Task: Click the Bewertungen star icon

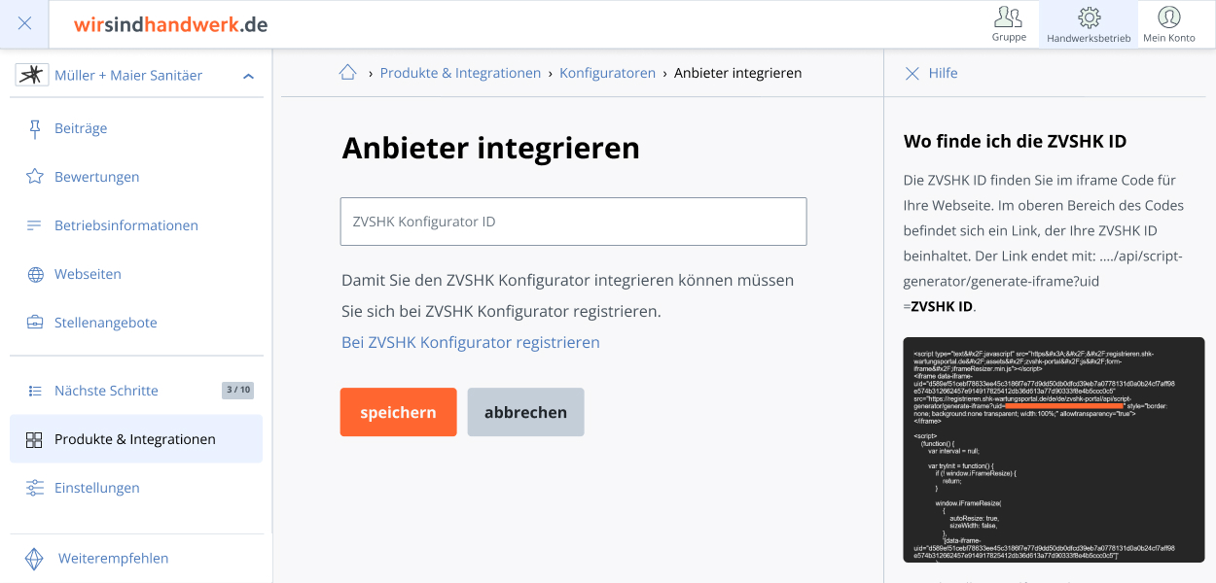Action: 35,177
